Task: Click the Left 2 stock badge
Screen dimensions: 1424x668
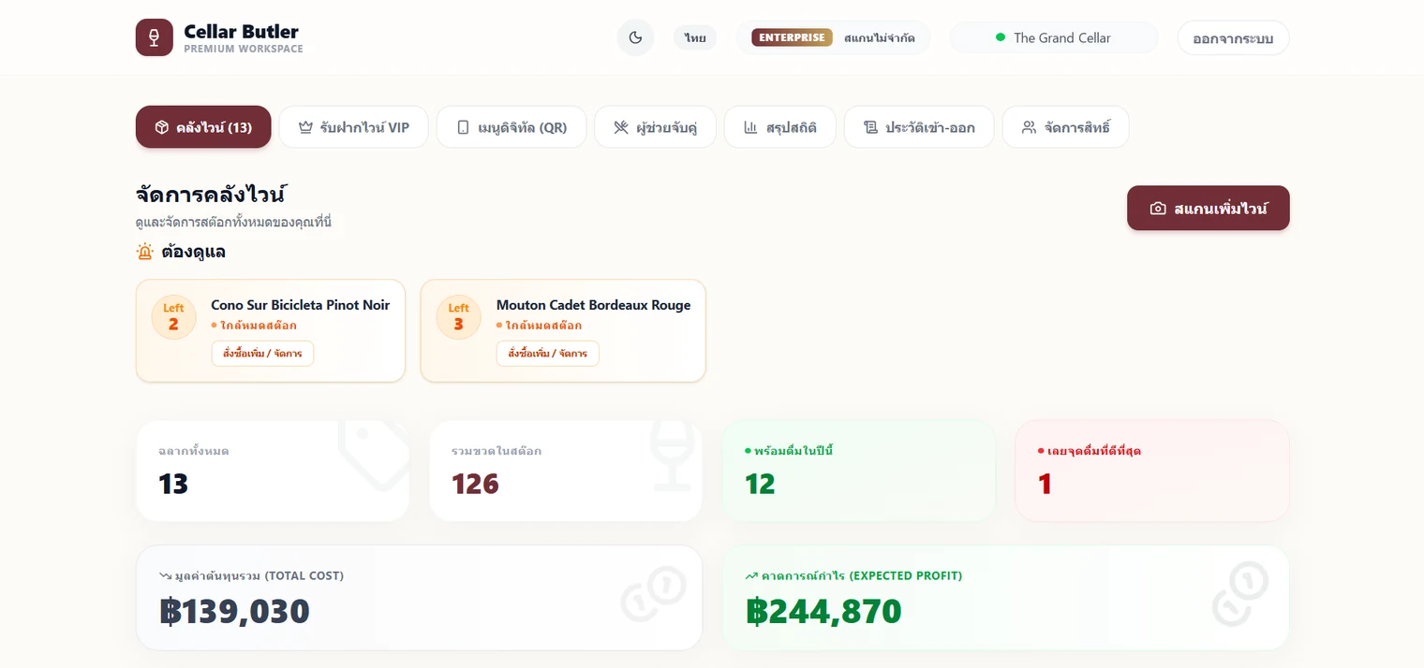Action: pyautogui.click(x=173, y=317)
